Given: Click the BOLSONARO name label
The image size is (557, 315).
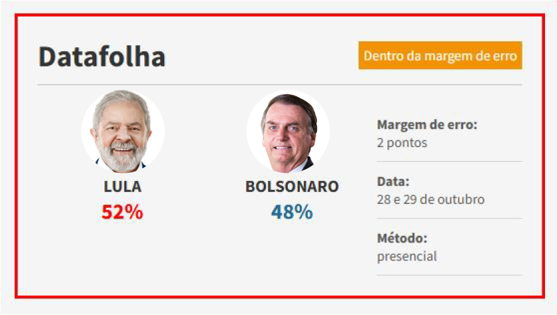Looking at the screenshot, I should (x=292, y=187).
